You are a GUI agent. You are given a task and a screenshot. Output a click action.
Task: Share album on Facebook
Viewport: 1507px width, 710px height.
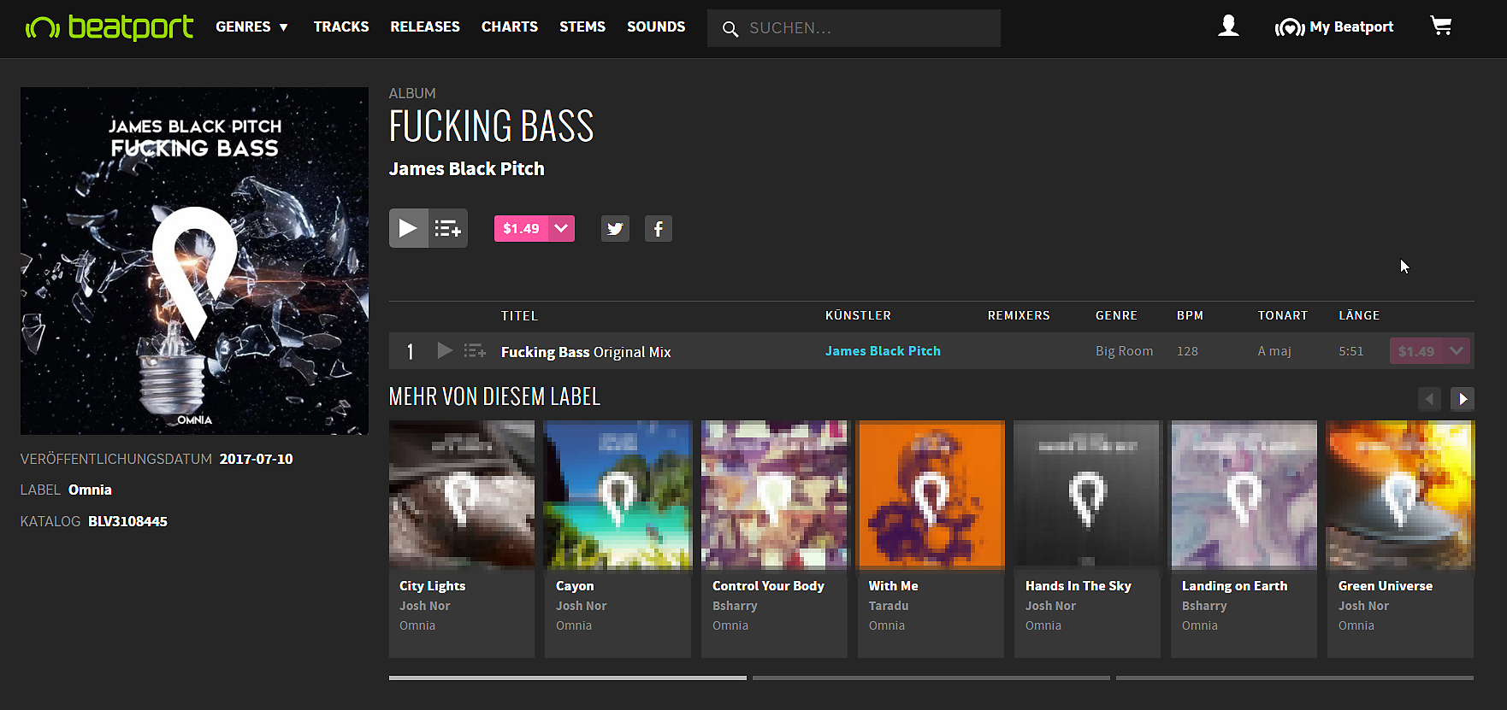coord(658,228)
